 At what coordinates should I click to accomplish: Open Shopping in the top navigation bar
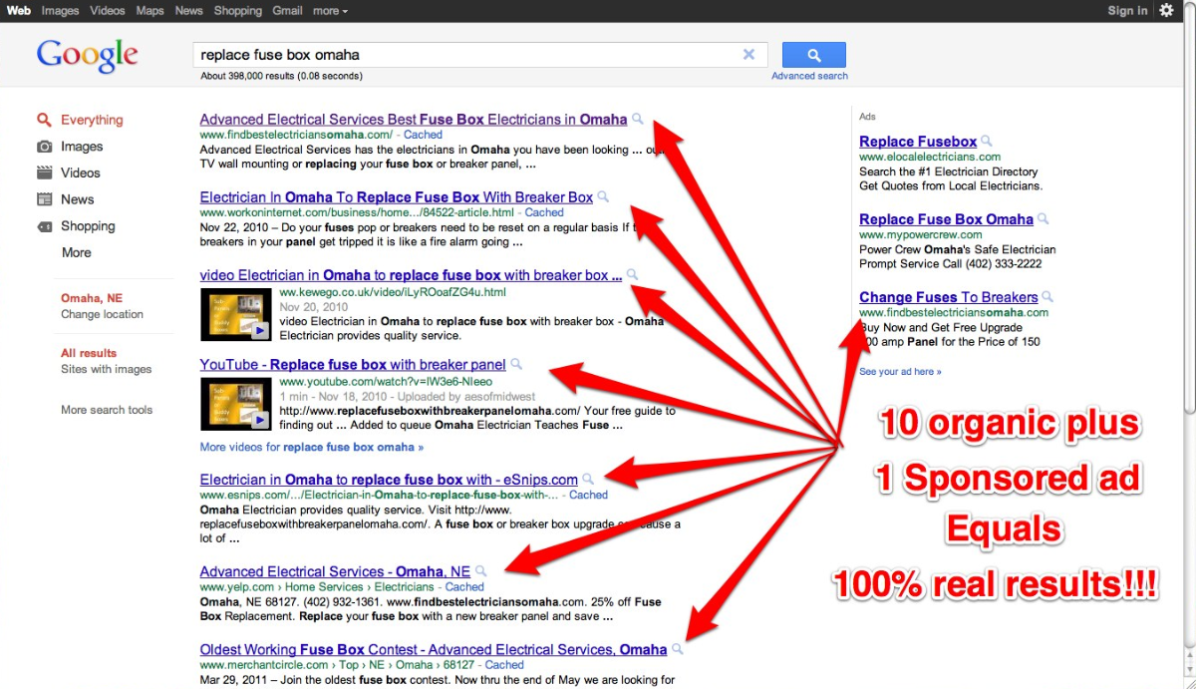pyautogui.click(x=237, y=11)
